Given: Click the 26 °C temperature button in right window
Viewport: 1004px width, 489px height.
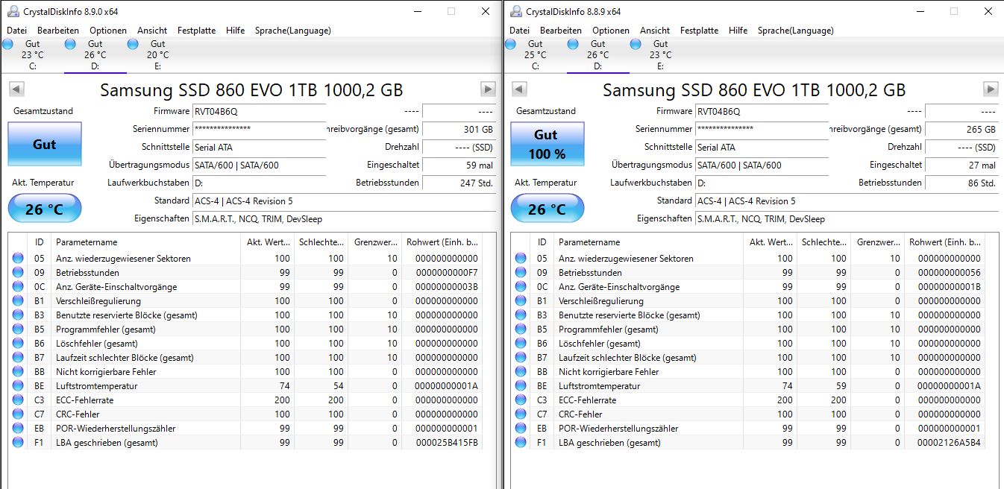Looking at the screenshot, I should pos(547,209).
